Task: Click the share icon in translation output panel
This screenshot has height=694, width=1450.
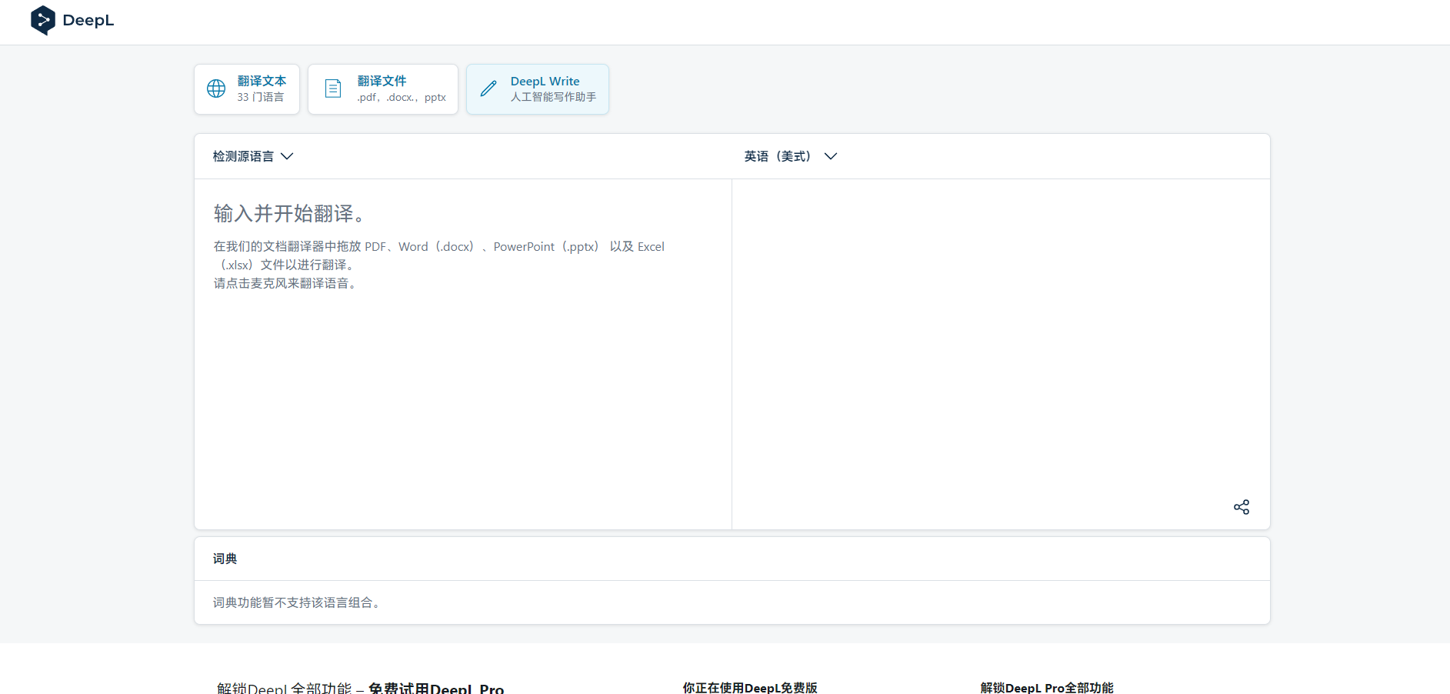Action: click(x=1242, y=507)
